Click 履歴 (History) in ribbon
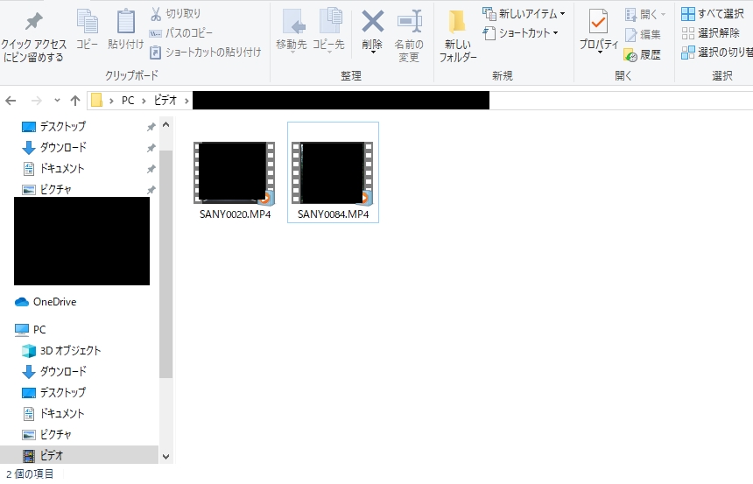 (643, 55)
